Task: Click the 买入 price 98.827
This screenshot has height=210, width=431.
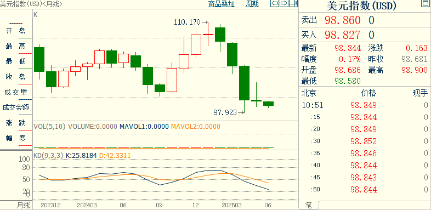Action: pyautogui.click(x=343, y=35)
